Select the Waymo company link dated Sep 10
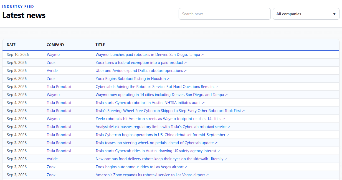This screenshot has width=342, height=180. tap(53, 55)
